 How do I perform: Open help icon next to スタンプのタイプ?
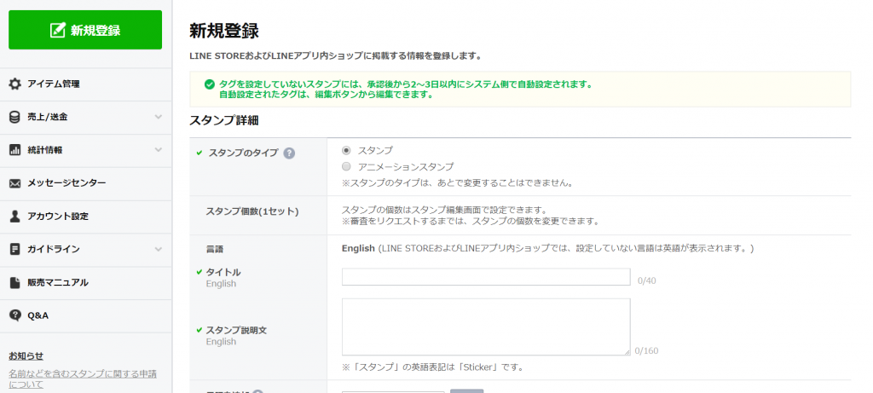(x=289, y=153)
